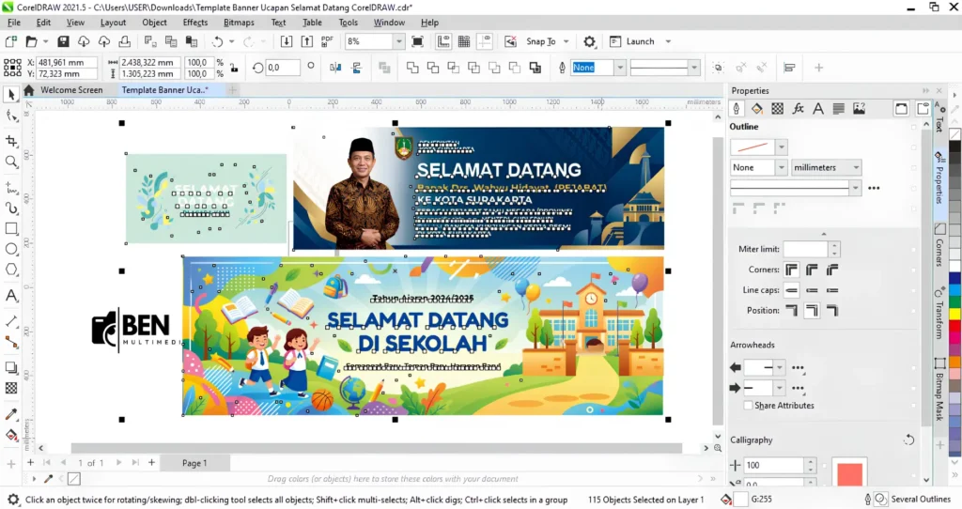Select the Artistic Media tool

pyautogui.click(x=11, y=208)
